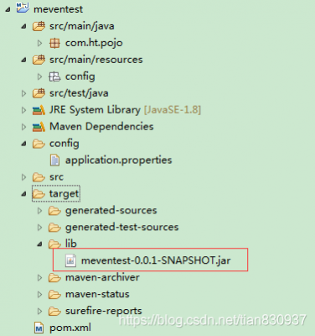This screenshot has width=315, height=336.
Task: Click the meventest-0.0.1-SNAPSHOT.jar file icon
Action: click(70, 260)
